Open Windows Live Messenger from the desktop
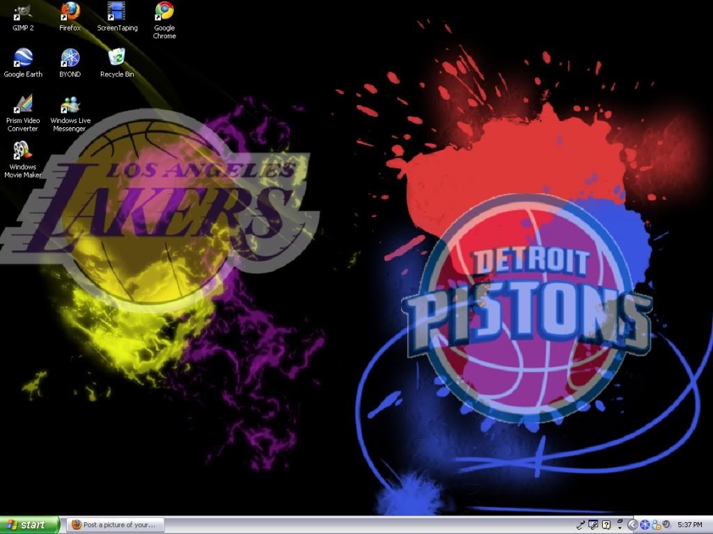The image size is (713, 534). (70, 106)
